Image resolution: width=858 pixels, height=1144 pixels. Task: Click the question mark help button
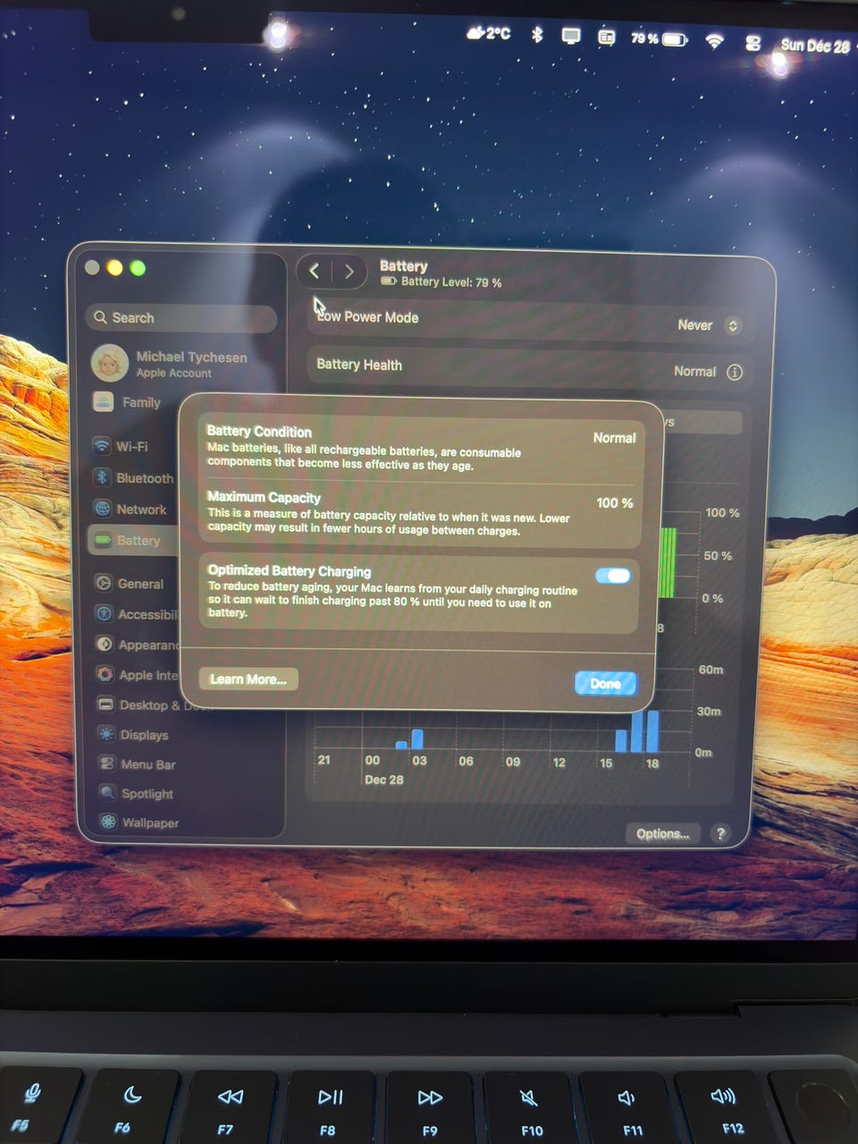[x=720, y=834]
